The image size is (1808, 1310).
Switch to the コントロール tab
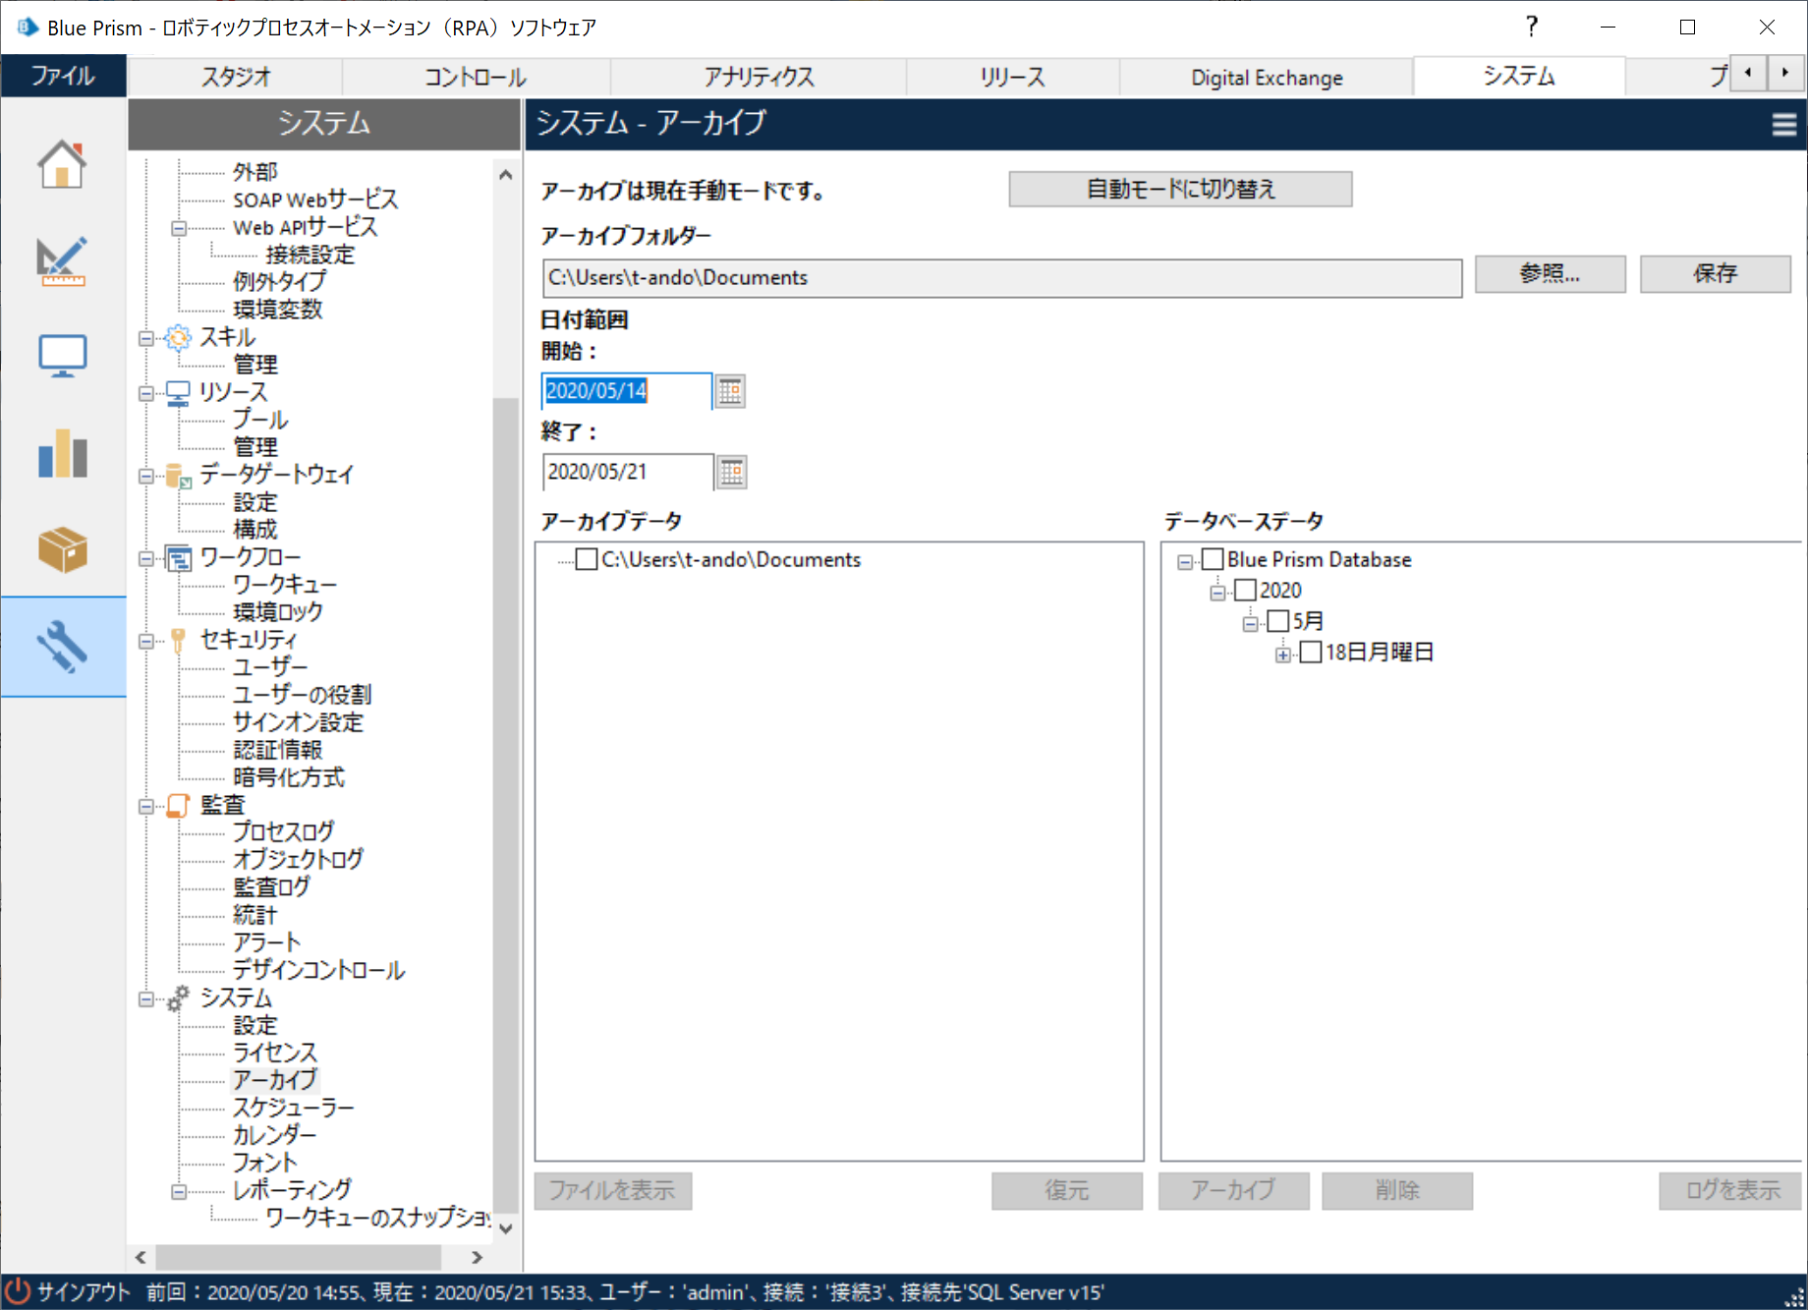pyautogui.click(x=476, y=77)
